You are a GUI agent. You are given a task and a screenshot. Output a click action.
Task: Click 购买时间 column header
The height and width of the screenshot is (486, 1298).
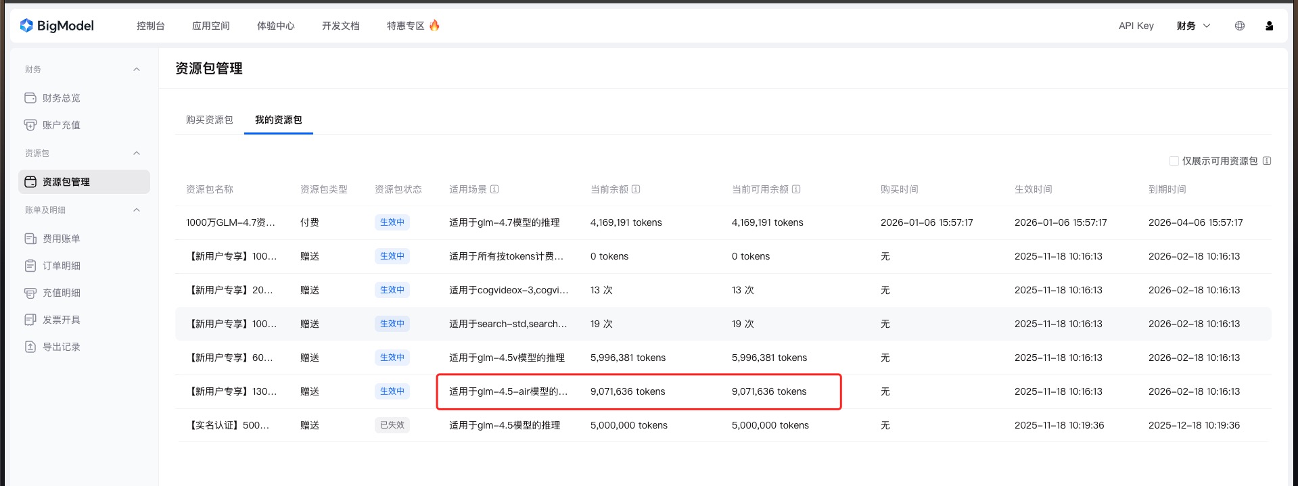tap(900, 189)
